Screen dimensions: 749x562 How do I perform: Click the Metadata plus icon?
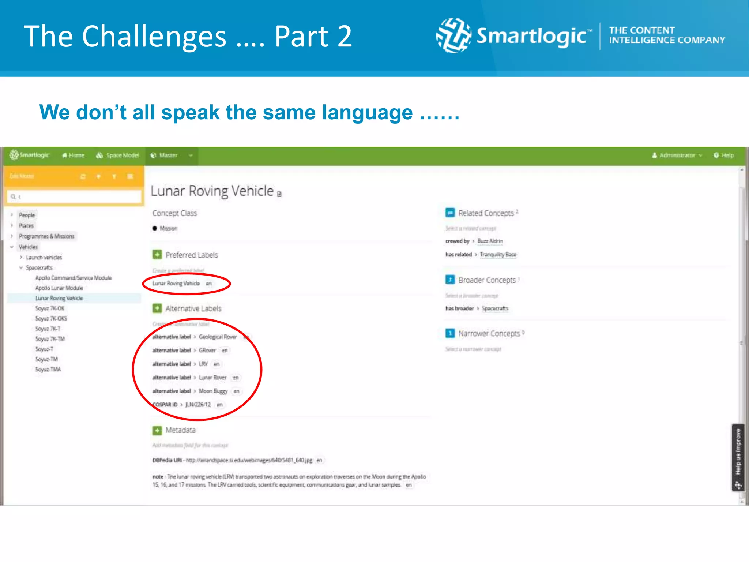pyautogui.click(x=157, y=430)
